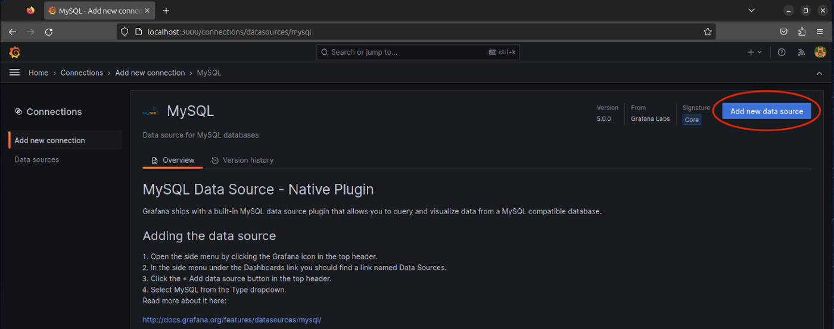The height and width of the screenshot is (329, 834).
Task: Click the Connections breadcrumb link
Action: (82, 73)
